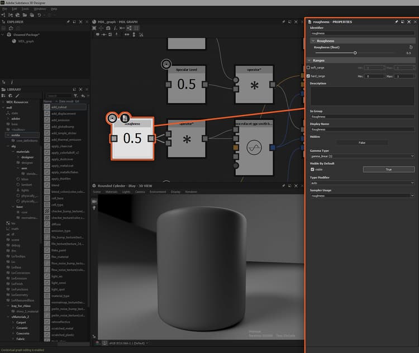
Task: Expand the adobe folder in Library tree
Action: 8,118
